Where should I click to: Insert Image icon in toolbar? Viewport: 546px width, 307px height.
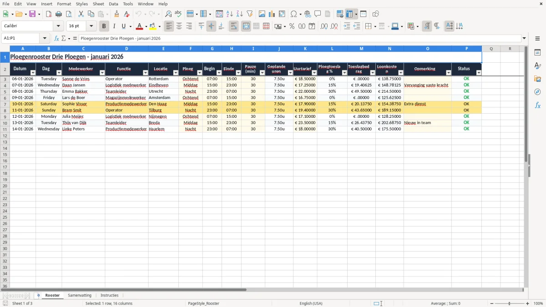click(x=262, y=14)
